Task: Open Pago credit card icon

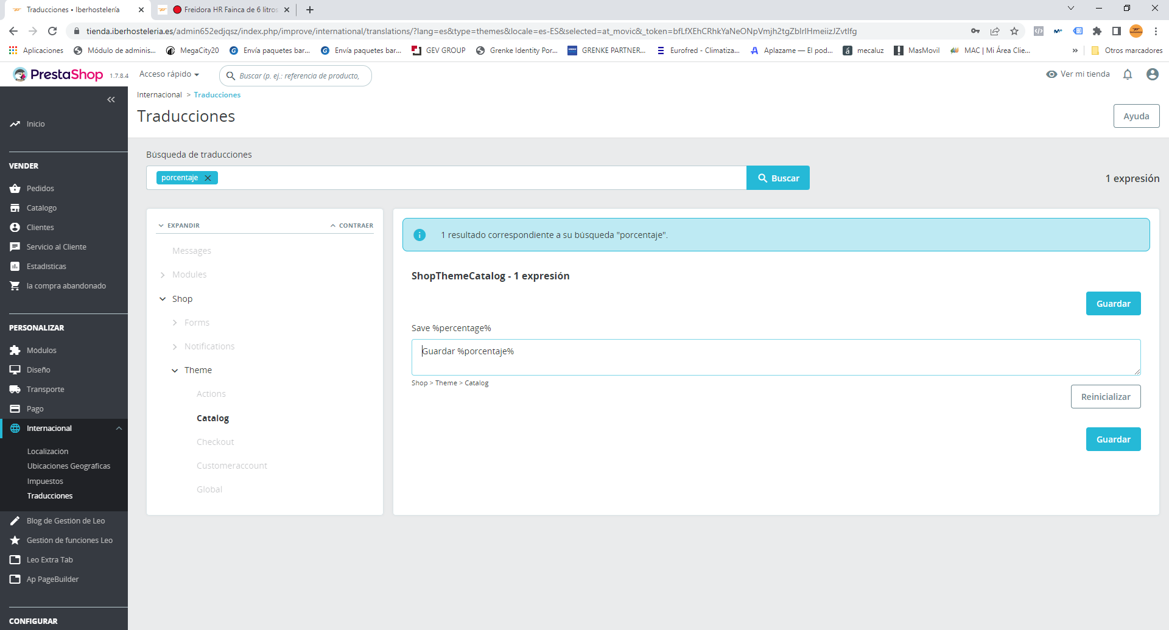Action: click(15, 409)
